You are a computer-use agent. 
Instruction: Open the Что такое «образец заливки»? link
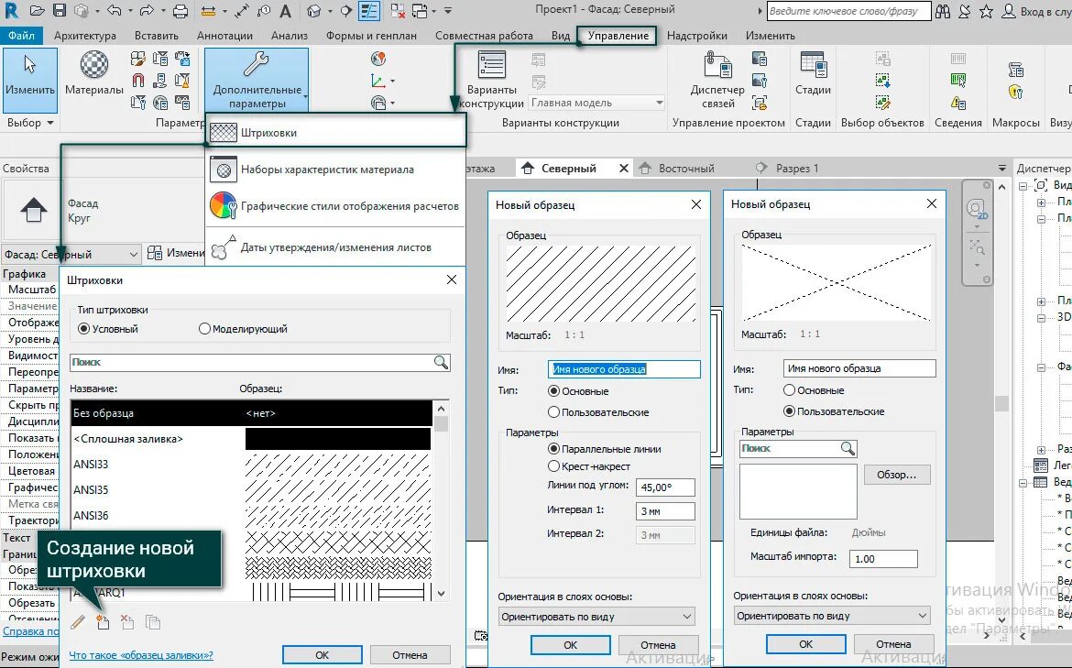pyautogui.click(x=141, y=655)
